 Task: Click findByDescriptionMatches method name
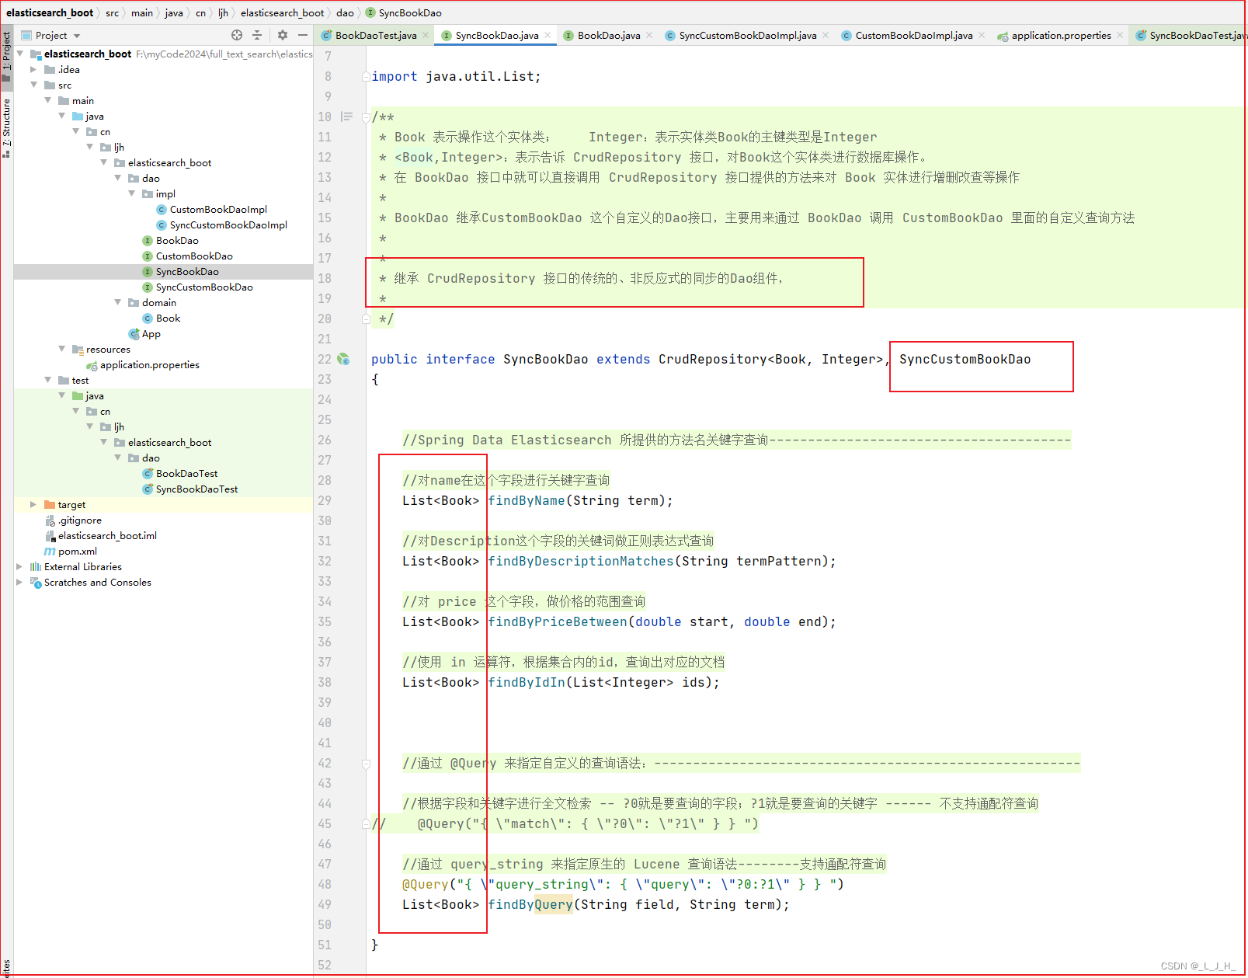coord(581,562)
